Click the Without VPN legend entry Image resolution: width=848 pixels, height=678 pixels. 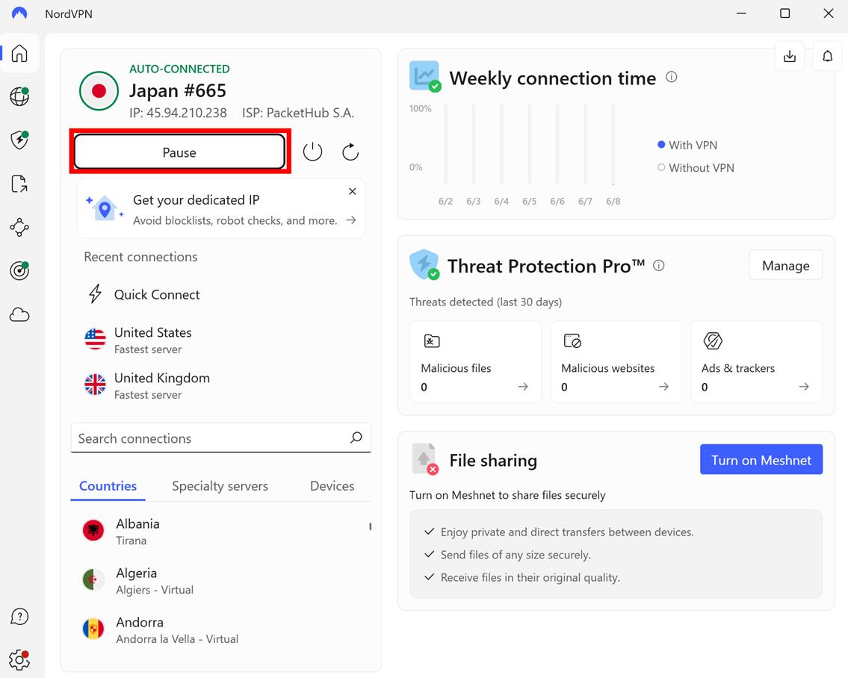(696, 167)
